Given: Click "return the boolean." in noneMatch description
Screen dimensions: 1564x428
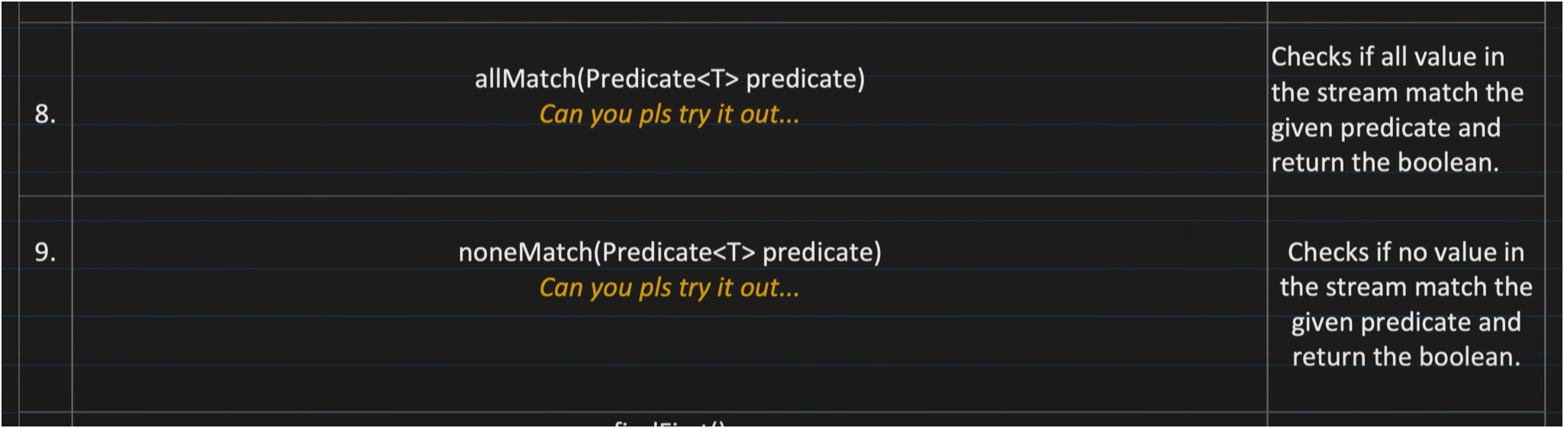Looking at the screenshot, I should coord(1405,357).
